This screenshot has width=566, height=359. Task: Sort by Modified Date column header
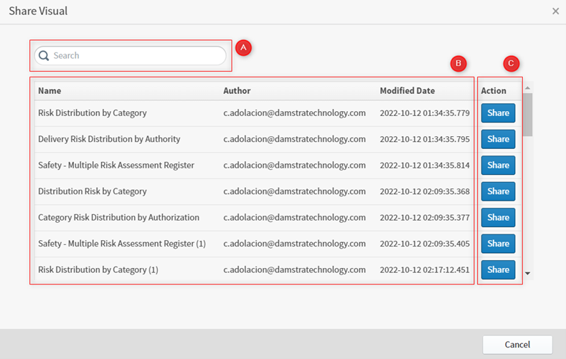pos(417,91)
